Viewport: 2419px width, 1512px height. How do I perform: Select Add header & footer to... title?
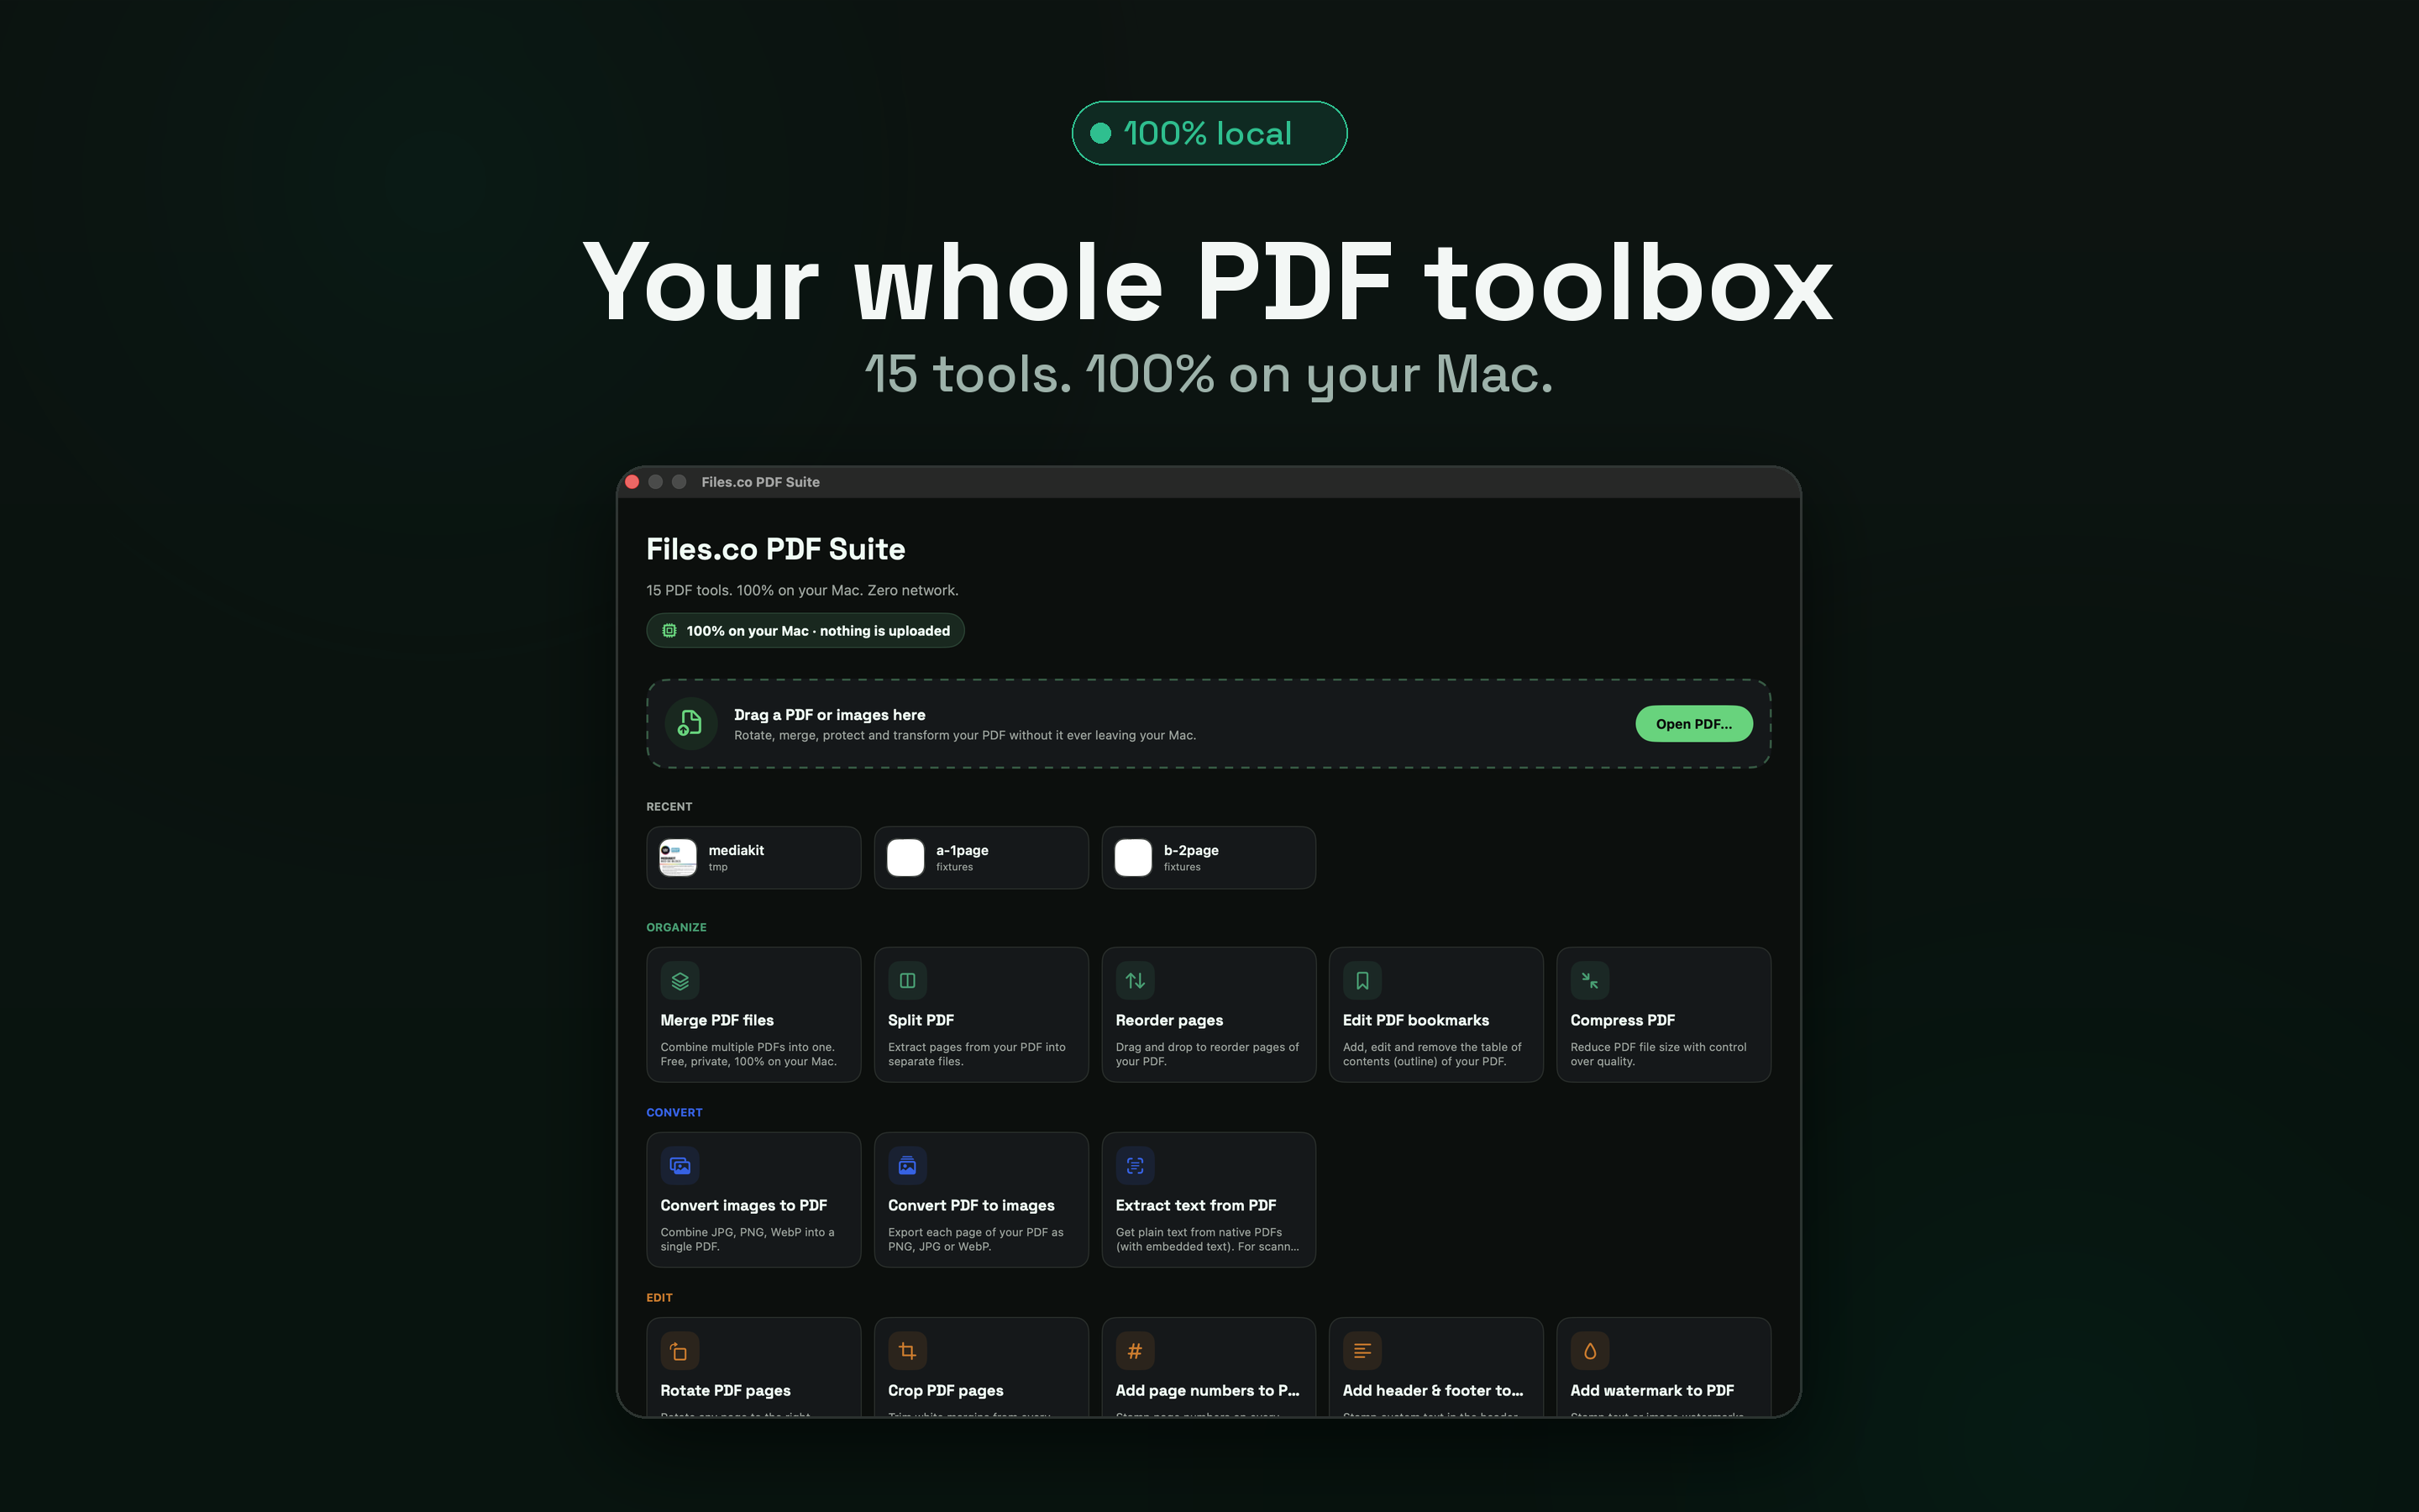(1434, 1391)
